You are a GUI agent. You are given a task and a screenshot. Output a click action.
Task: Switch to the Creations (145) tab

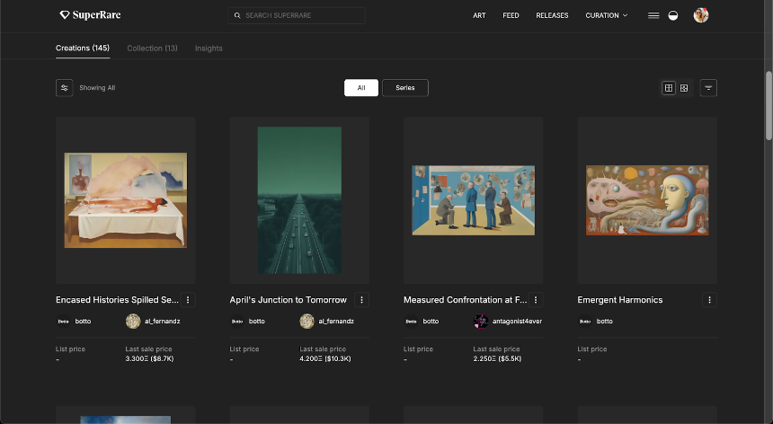[x=83, y=49]
